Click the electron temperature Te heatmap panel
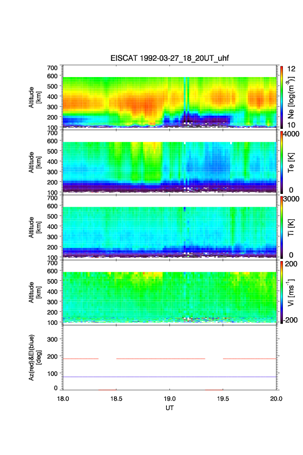Viewport: 303px width, 455px height. (x=169, y=167)
